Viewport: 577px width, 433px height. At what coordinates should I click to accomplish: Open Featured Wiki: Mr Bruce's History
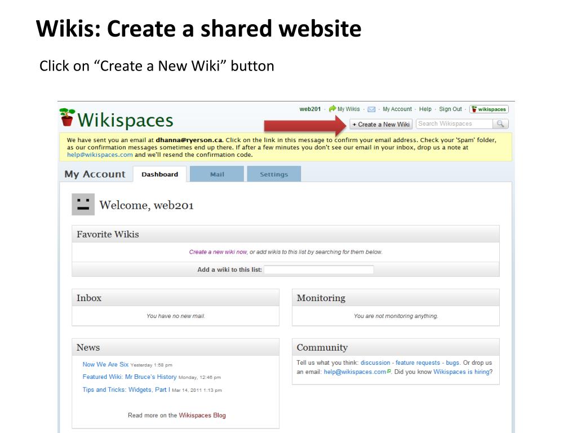130,377
